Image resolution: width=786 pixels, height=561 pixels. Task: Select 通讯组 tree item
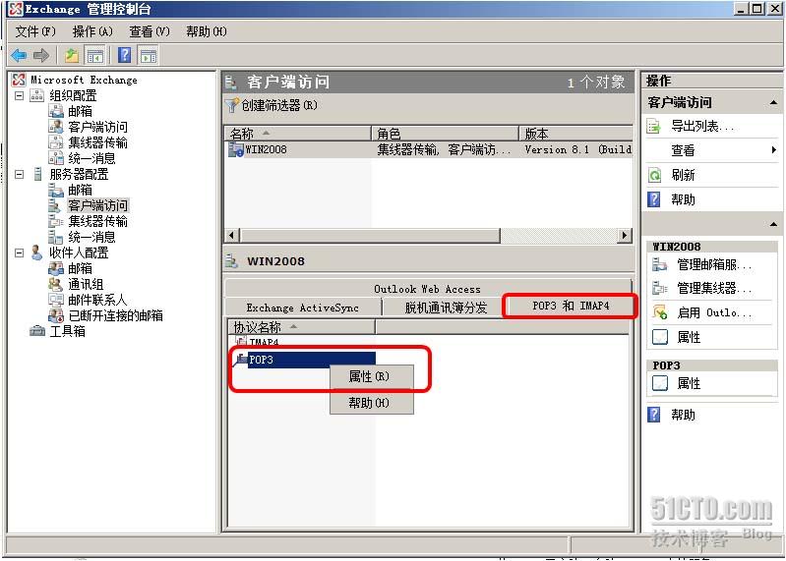point(86,284)
